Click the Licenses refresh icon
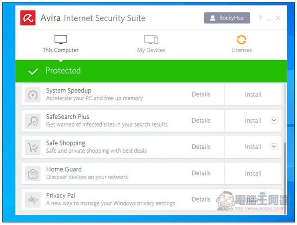 click(x=241, y=40)
